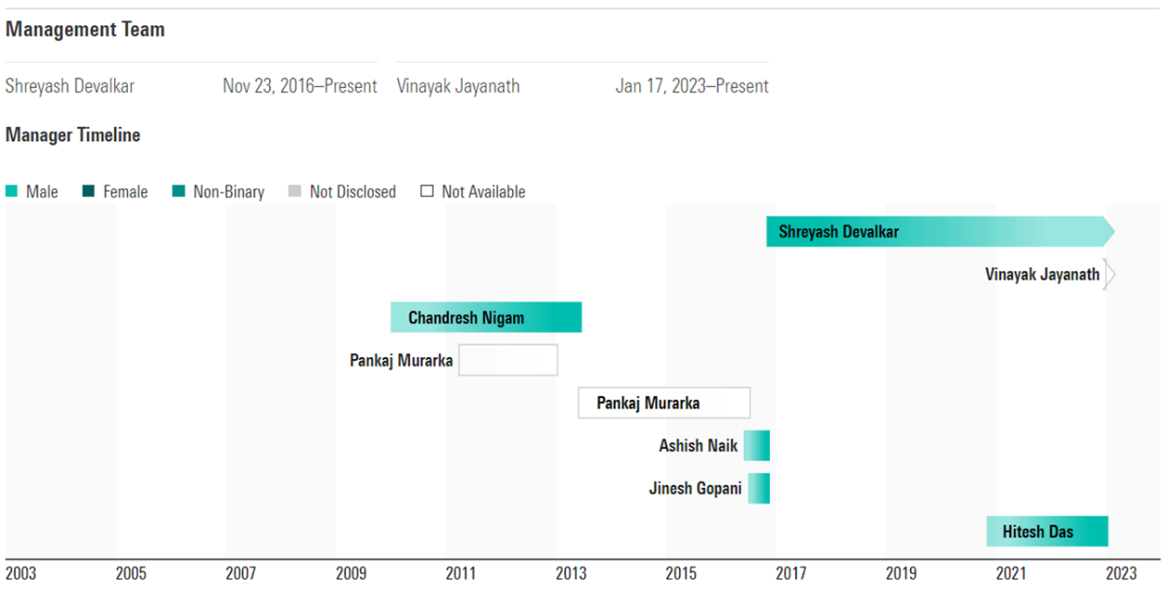Click the Female legend color swatch
This screenshot has width=1167, height=602.
pos(89,192)
